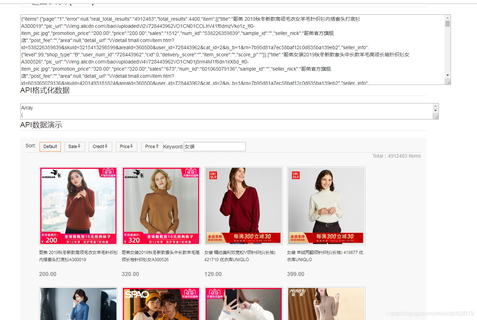The width and height of the screenshot is (477, 320).
Task: Click Array textarea scroll up arrow
Action: [x=435, y=106]
